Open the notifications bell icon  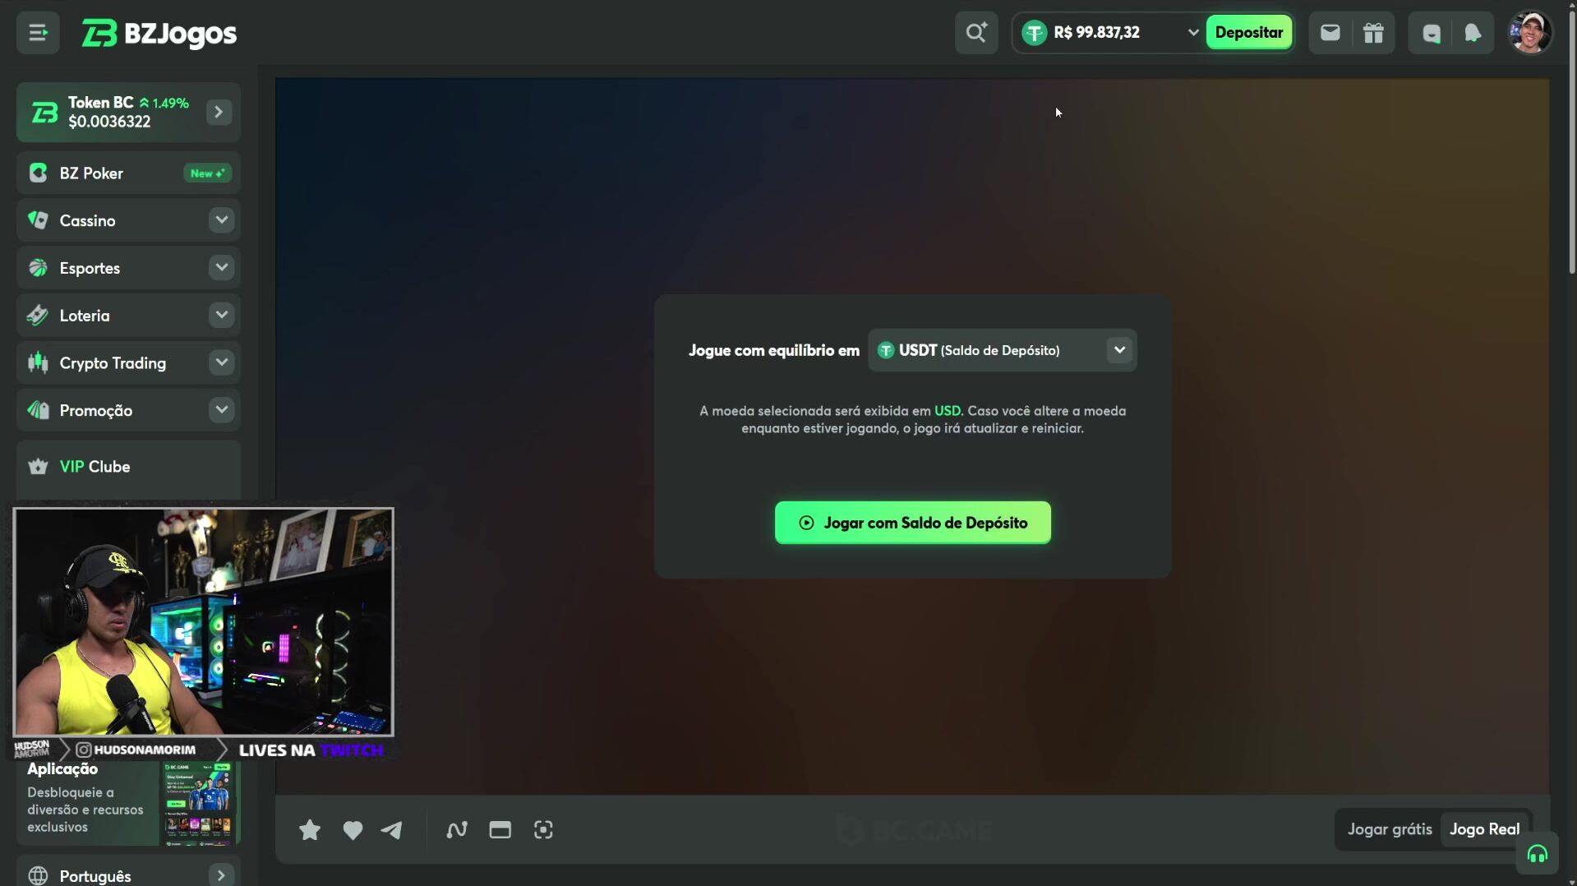pyautogui.click(x=1473, y=33)
